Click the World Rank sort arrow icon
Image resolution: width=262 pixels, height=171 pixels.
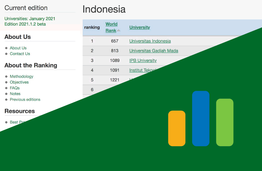(x=119, y=30)
